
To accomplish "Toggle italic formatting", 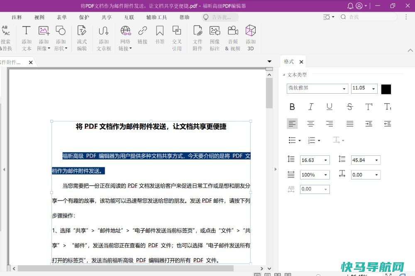I will click(311, 107).
